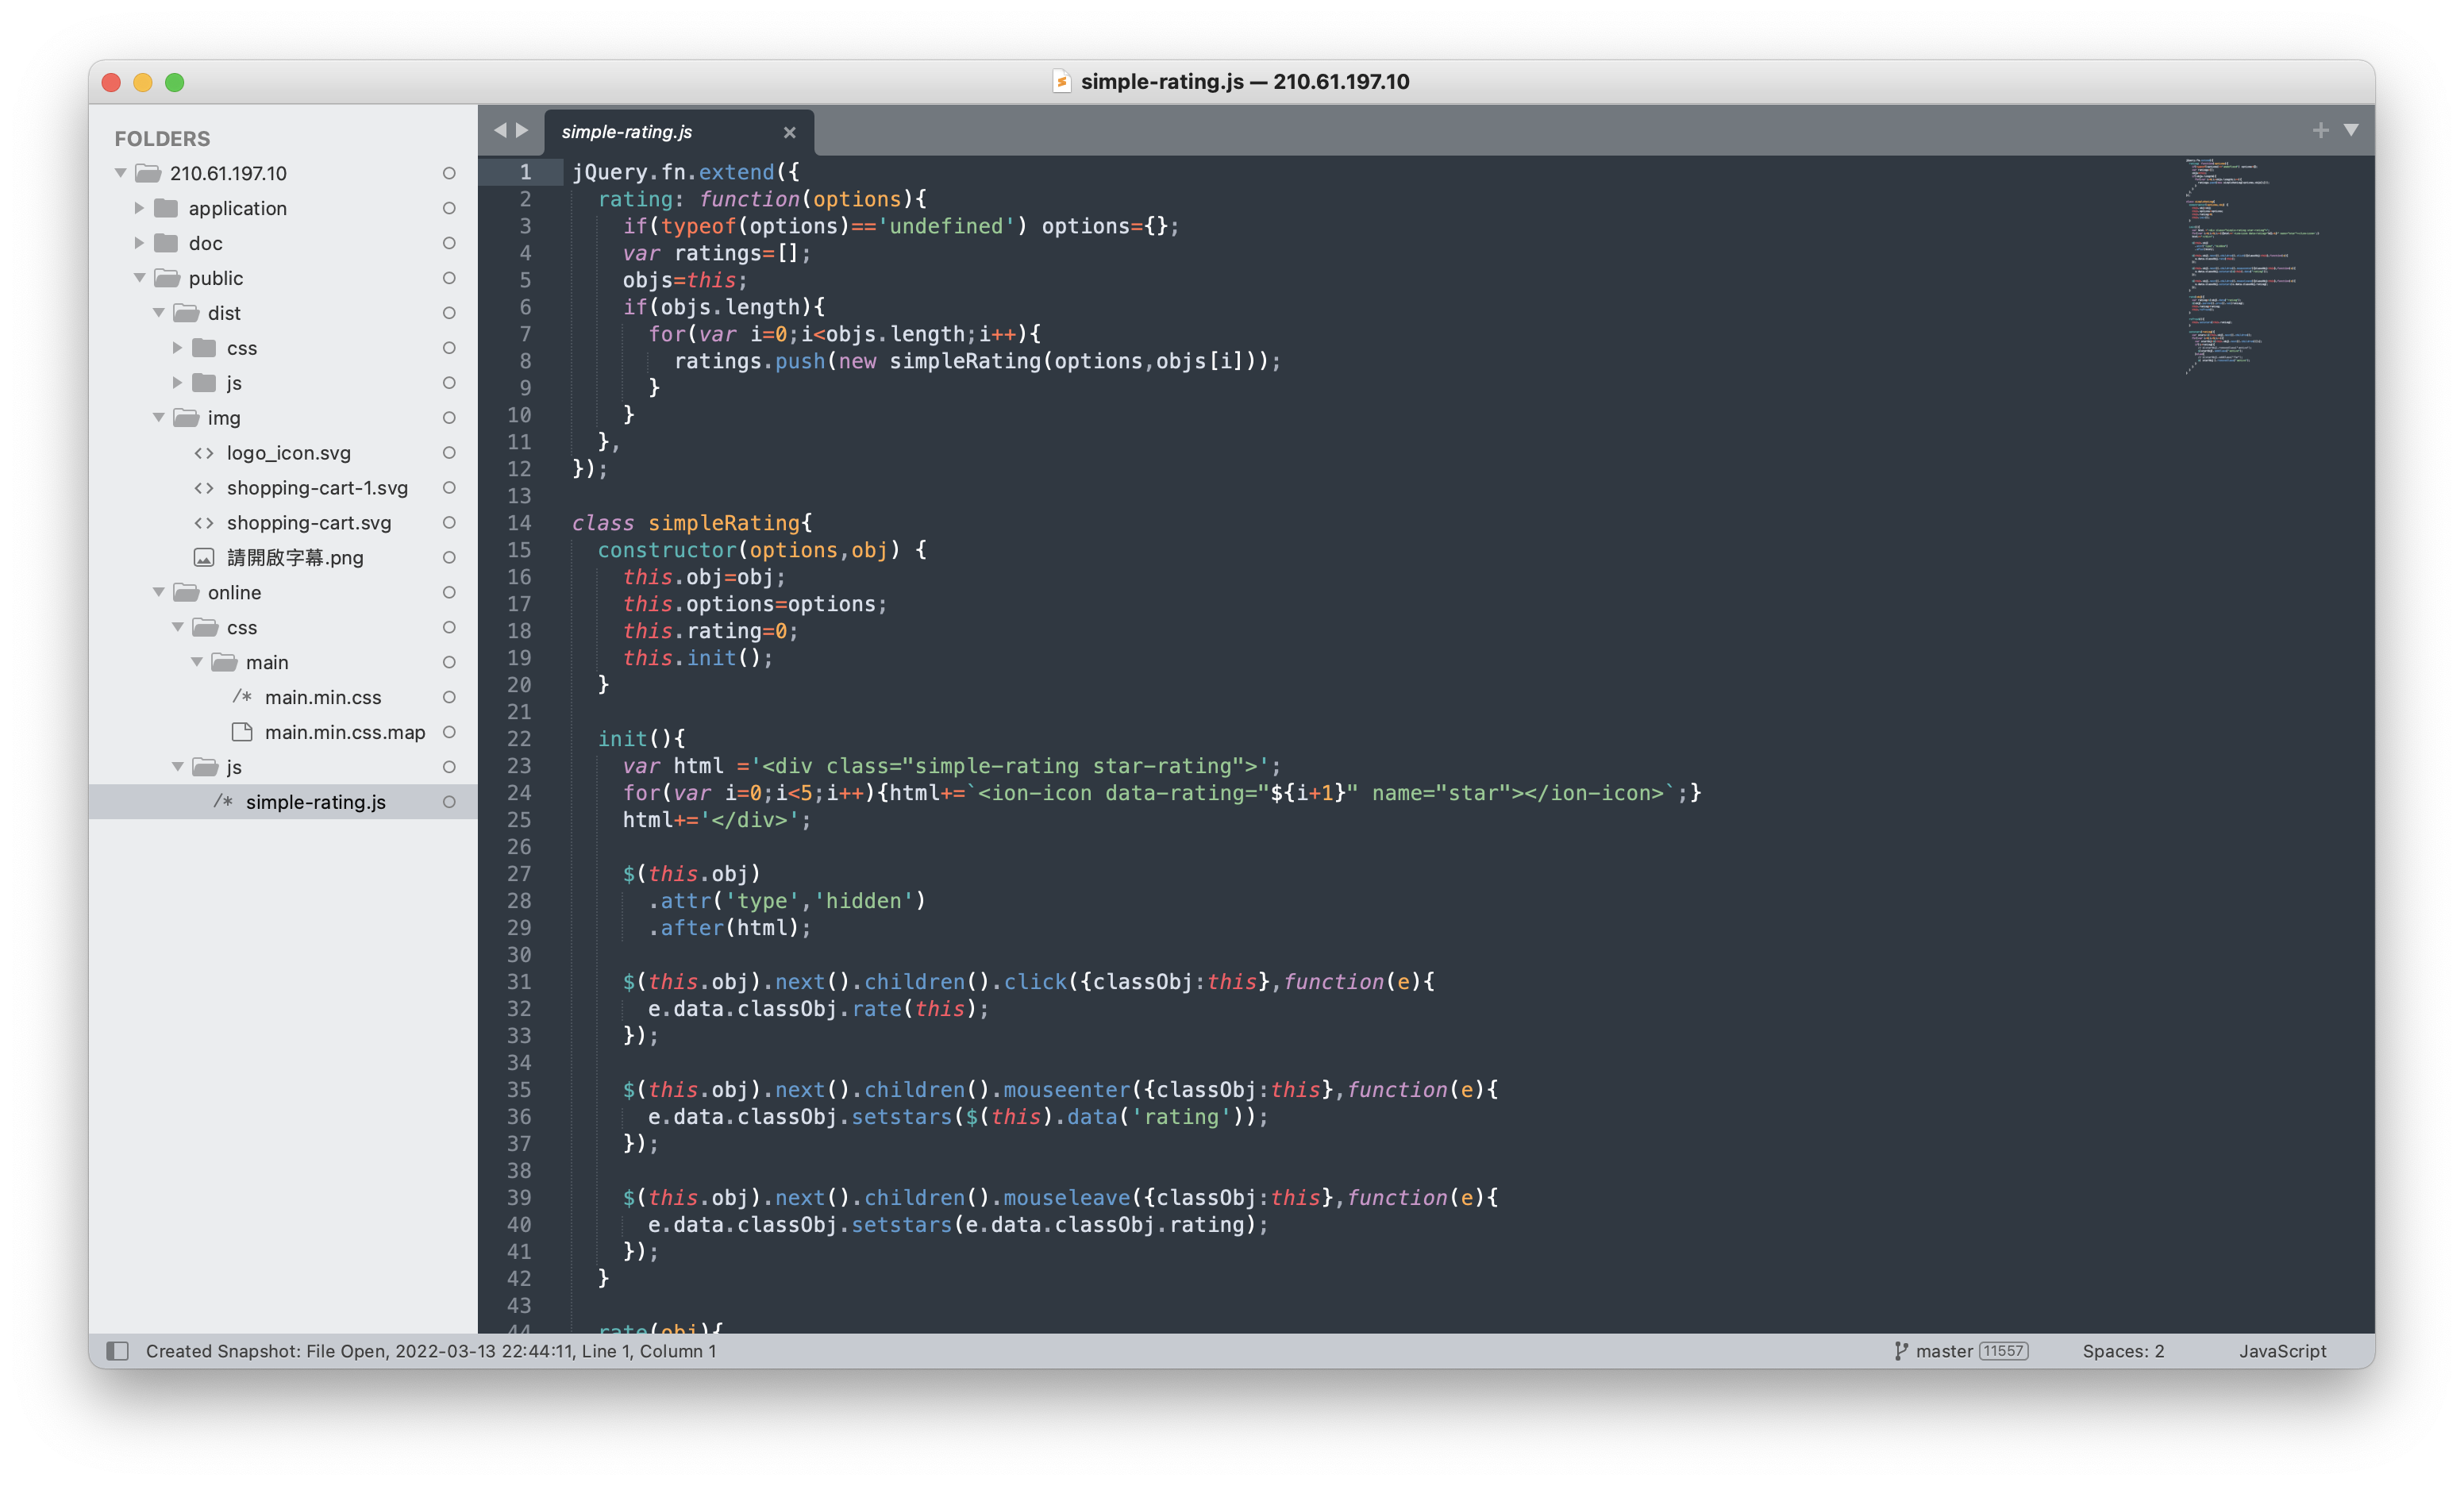
Task: Add a new tab with plus icon
Action: (x=2320, y=130)
